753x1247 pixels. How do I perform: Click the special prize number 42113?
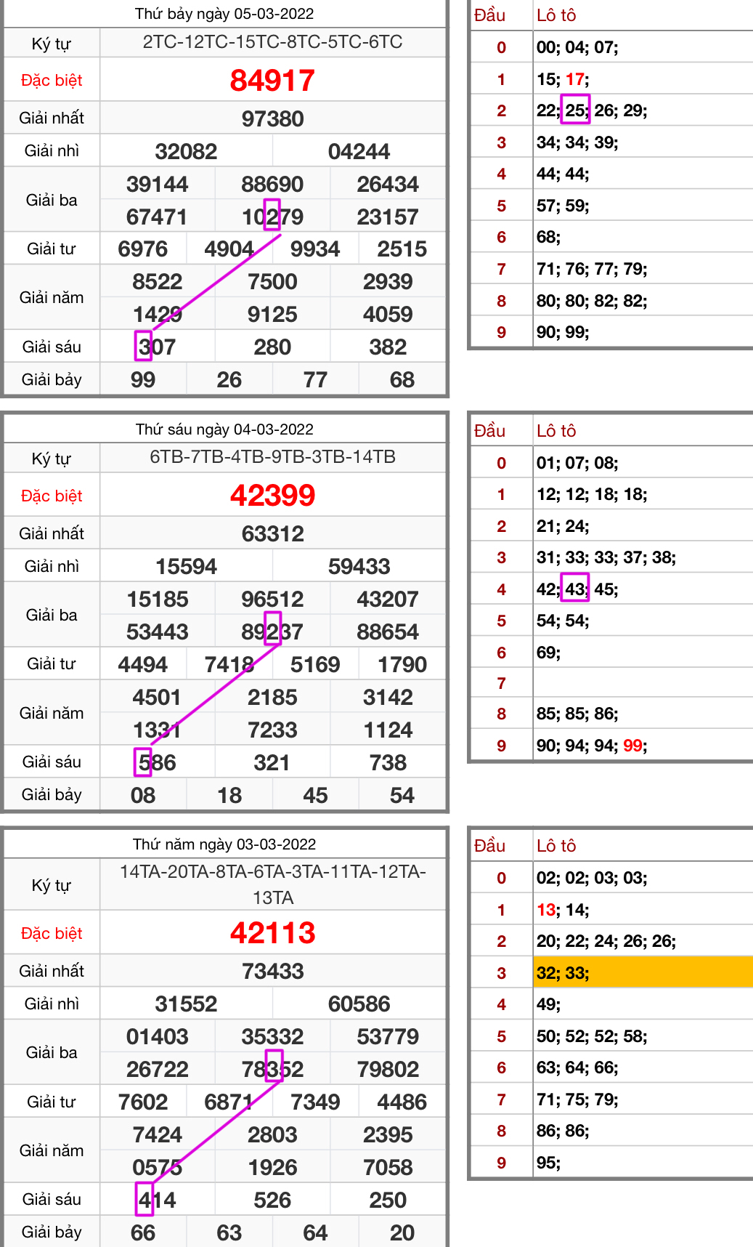click(x=272, y=933)
